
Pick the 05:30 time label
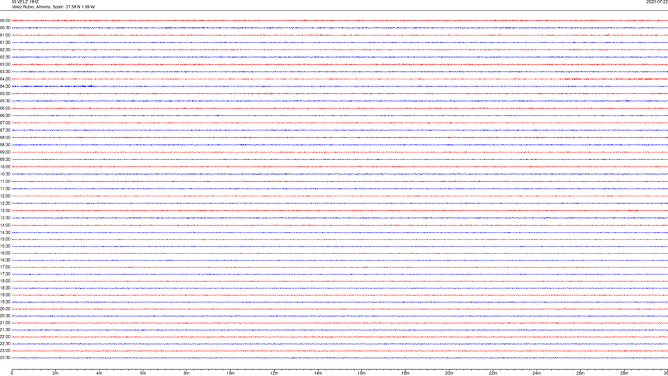click(5, 101)
